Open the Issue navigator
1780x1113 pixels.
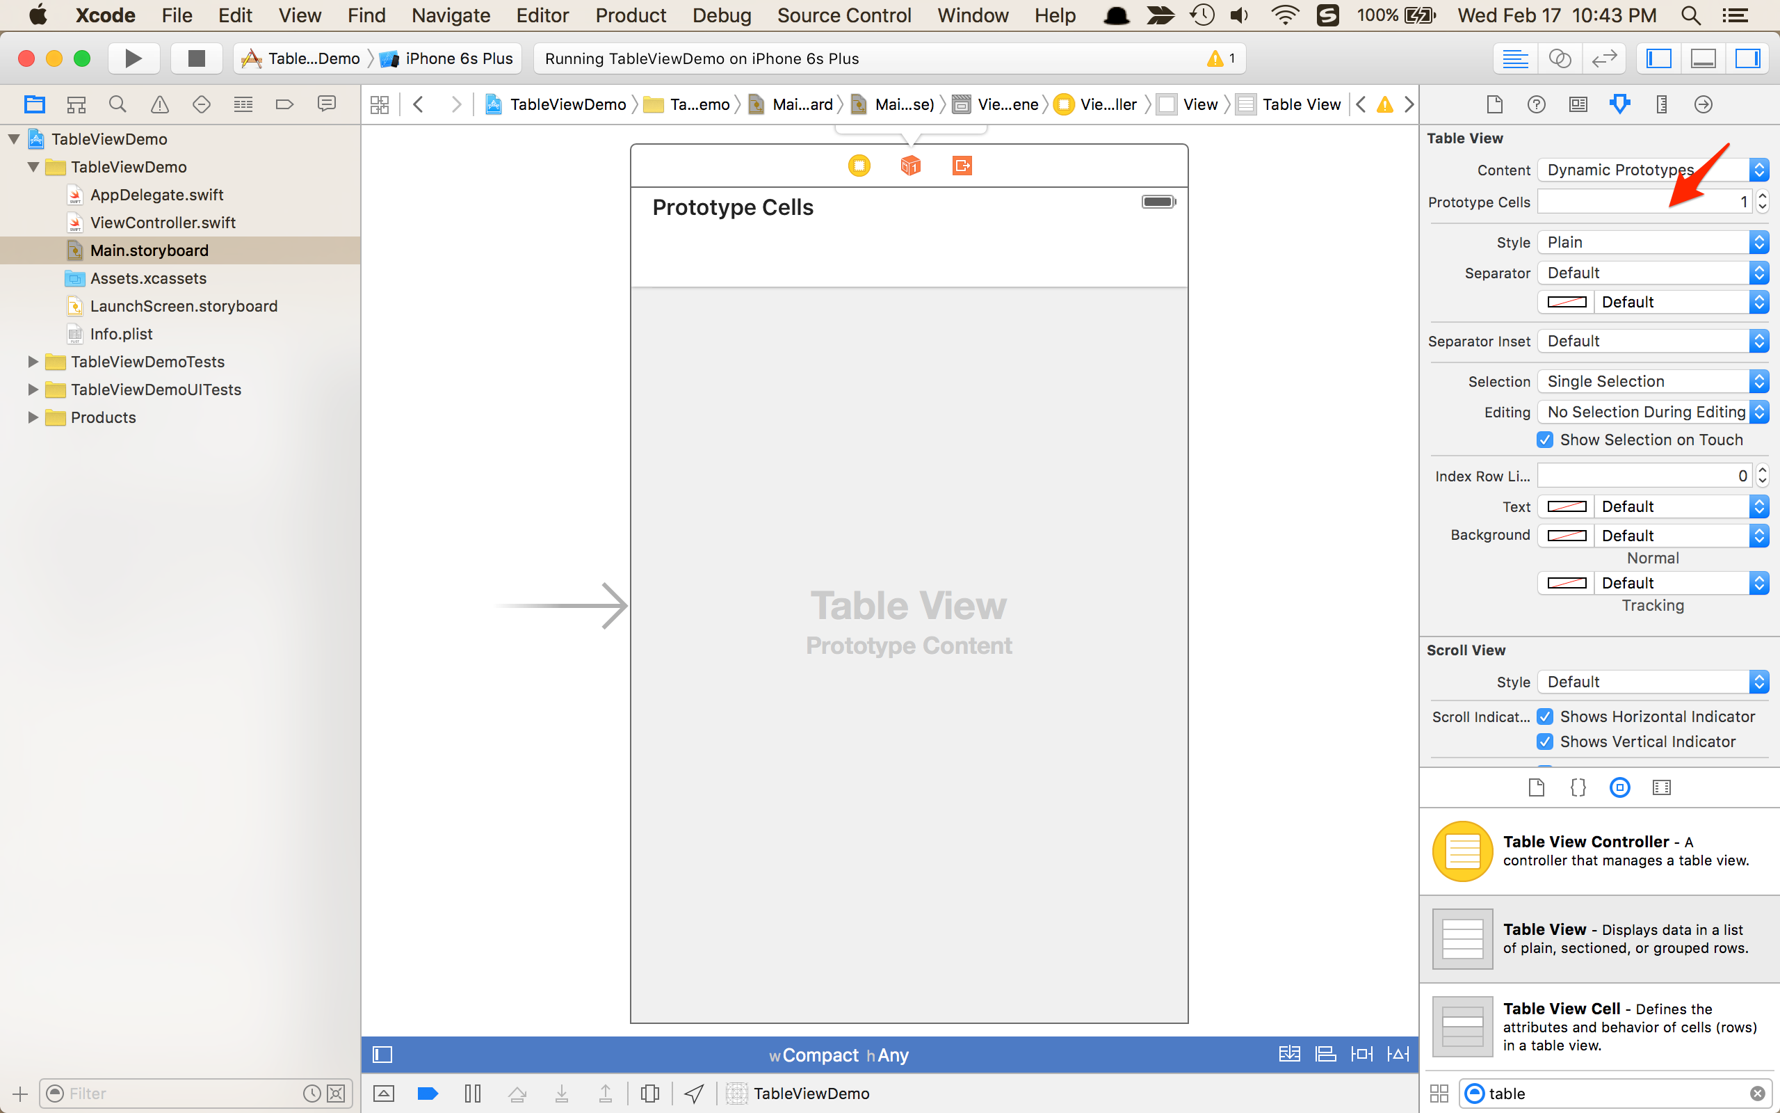click(x=160, y=104)
